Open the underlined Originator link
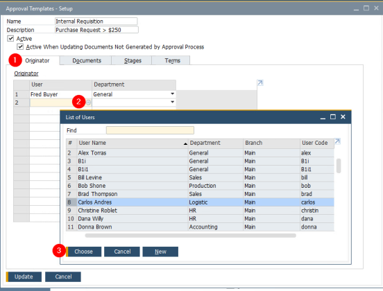 pyautogui.click(x=26, y=73)
